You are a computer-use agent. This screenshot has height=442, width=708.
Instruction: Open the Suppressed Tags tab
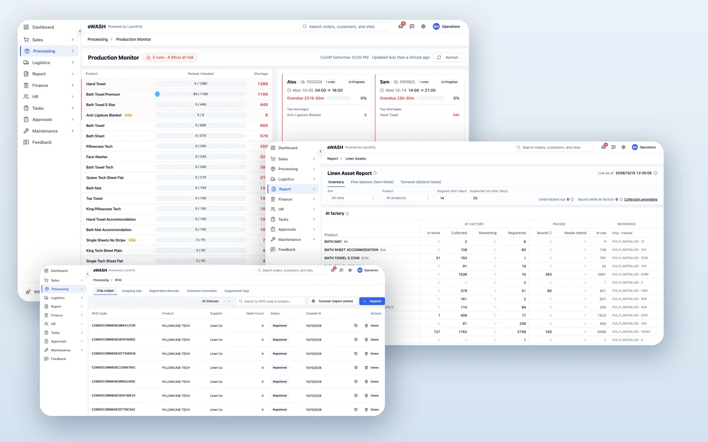pyautogui.click(x=237, y=291)
